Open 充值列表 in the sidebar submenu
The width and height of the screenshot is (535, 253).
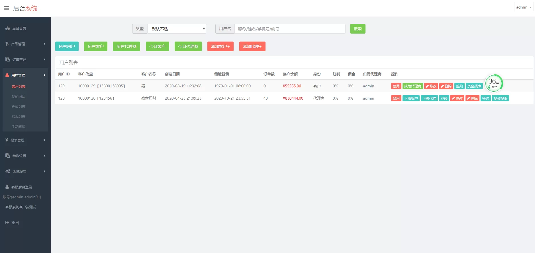pyautogui.click(x=19, y=106)
